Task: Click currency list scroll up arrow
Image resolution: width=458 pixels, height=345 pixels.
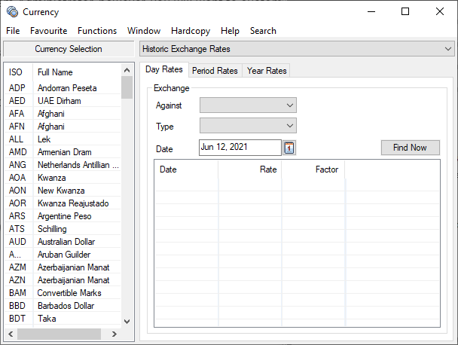Action: click(x=127, y=70)
